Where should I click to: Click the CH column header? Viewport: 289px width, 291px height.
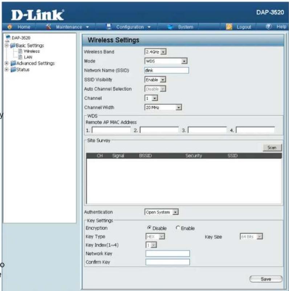[99, 156]
